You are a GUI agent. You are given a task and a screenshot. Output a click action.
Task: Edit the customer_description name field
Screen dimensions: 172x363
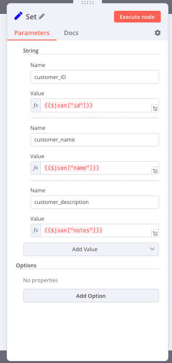pos(95,202)
